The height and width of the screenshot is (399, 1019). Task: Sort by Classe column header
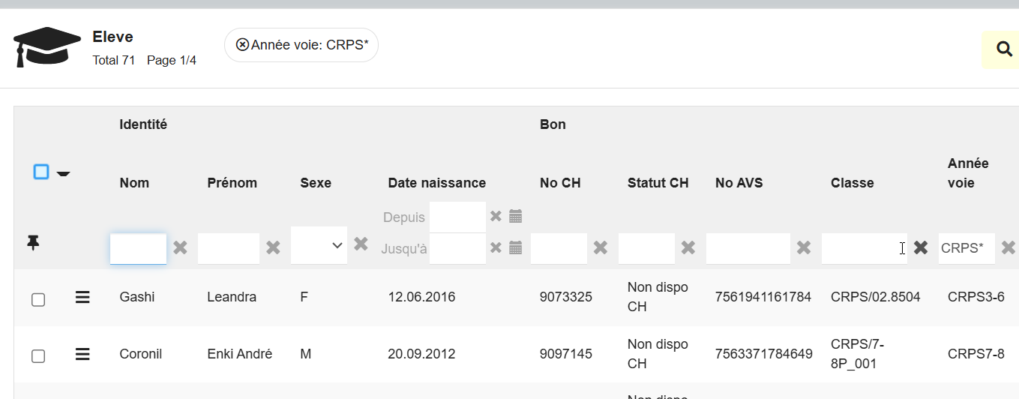click(852, 183)
